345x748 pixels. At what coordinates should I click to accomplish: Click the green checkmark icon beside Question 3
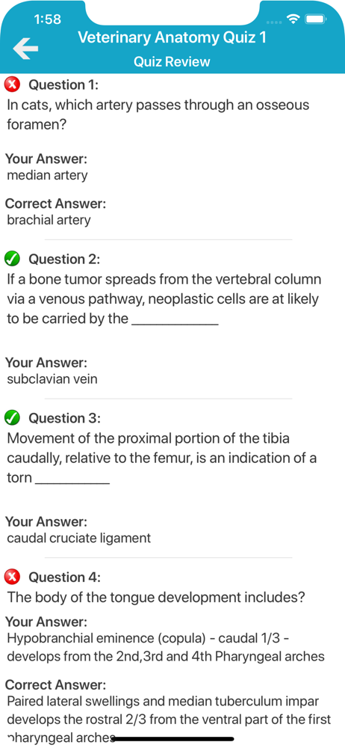point(12,418)
